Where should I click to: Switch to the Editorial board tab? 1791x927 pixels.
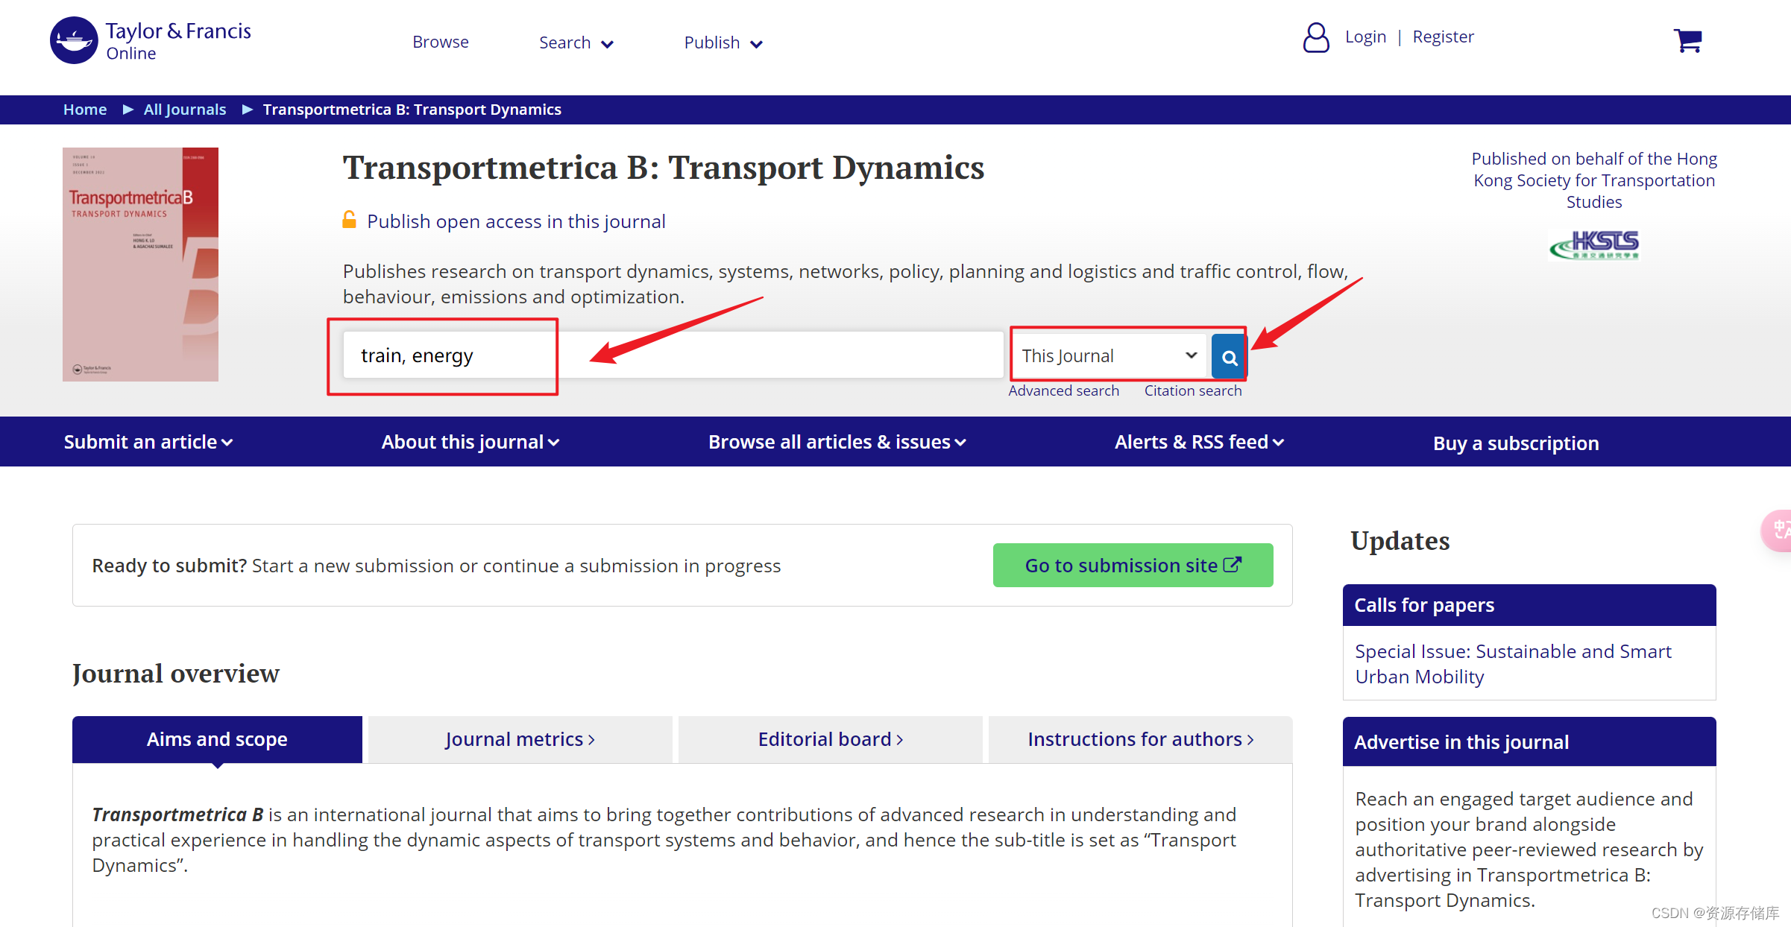830,739
